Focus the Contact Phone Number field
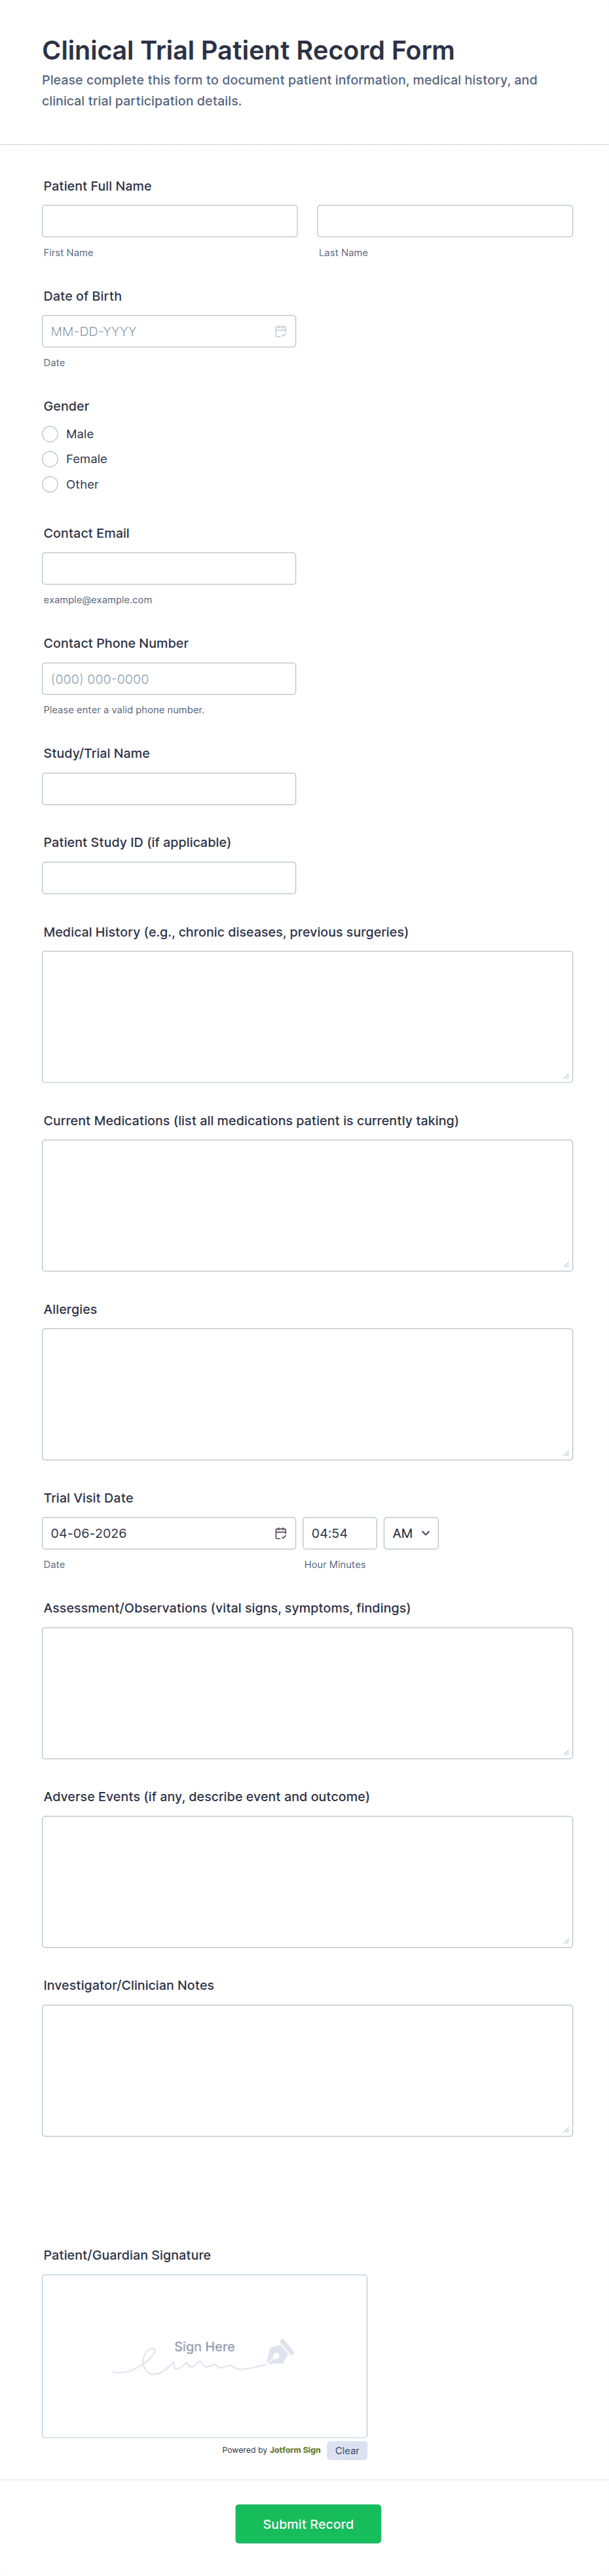 pyautogui.click(x=169, y=678)
